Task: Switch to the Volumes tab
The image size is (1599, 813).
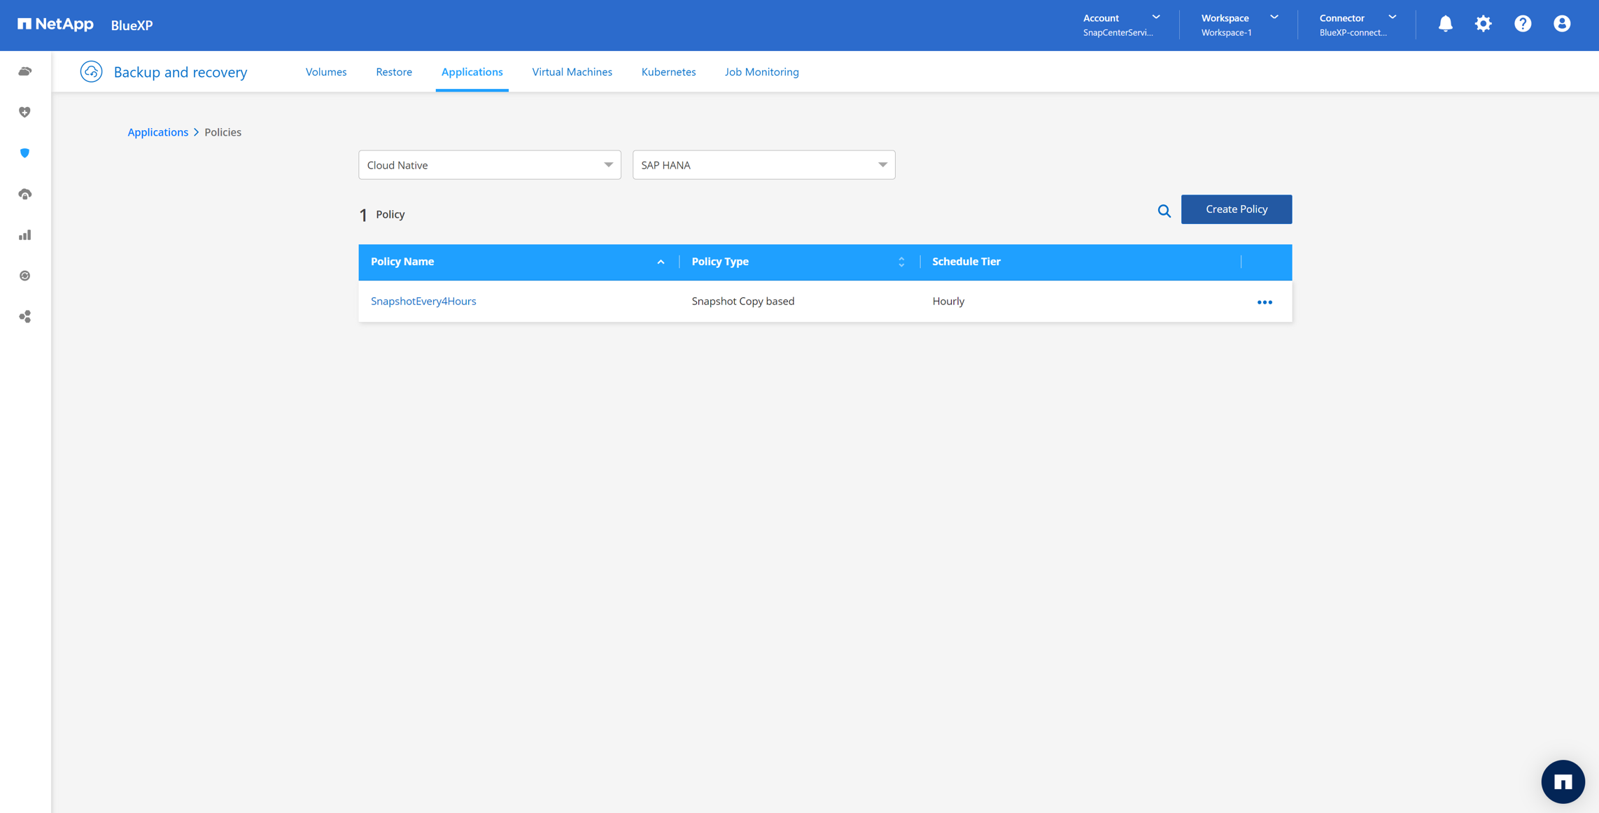Action: coord(325,72)
